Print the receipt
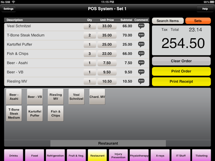215x161 pixels. 181,82
